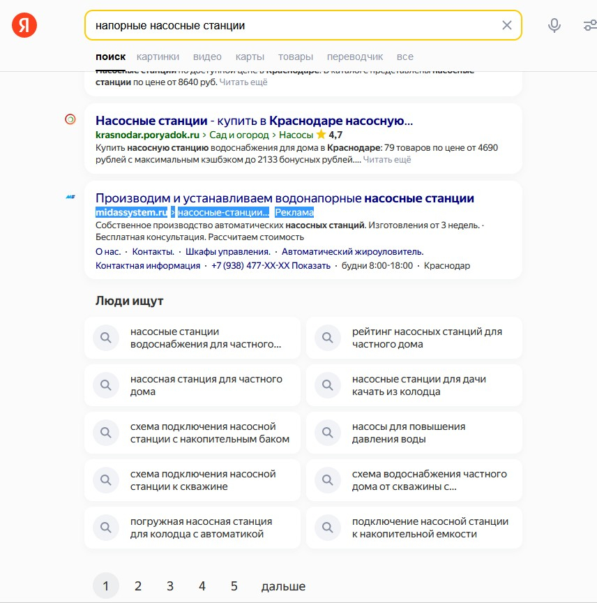Open search settings sliders icon
Viewport: 597px width, 603px height.
(x=590, y=25)
